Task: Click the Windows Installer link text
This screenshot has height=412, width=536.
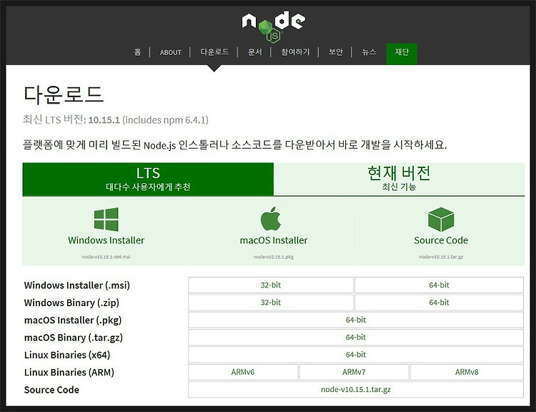Action: (106, 240)
